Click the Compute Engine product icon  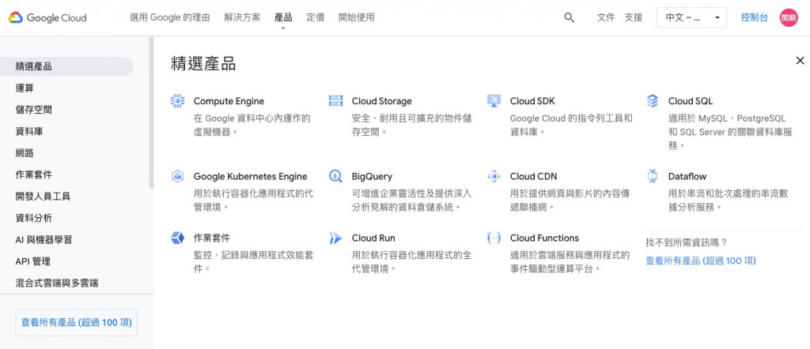click(x=177, y=101)
